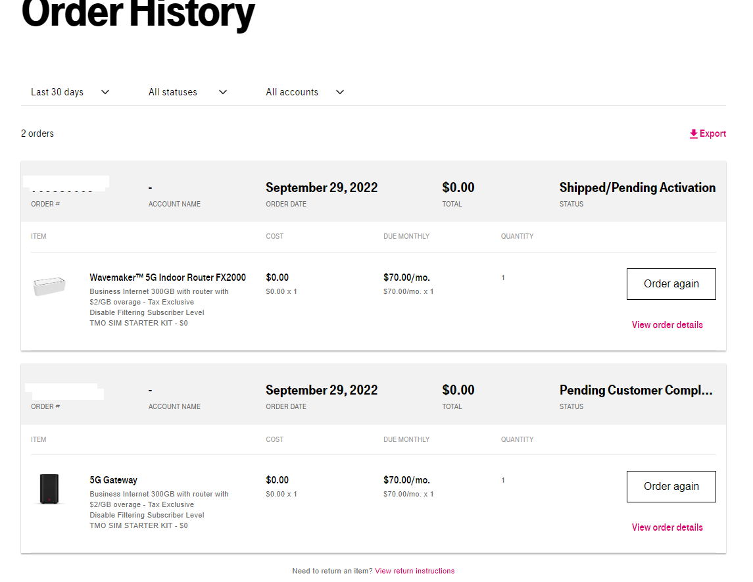View order details for the Wavemaker order
Screen dimensions: 753x582
[667, 324]
